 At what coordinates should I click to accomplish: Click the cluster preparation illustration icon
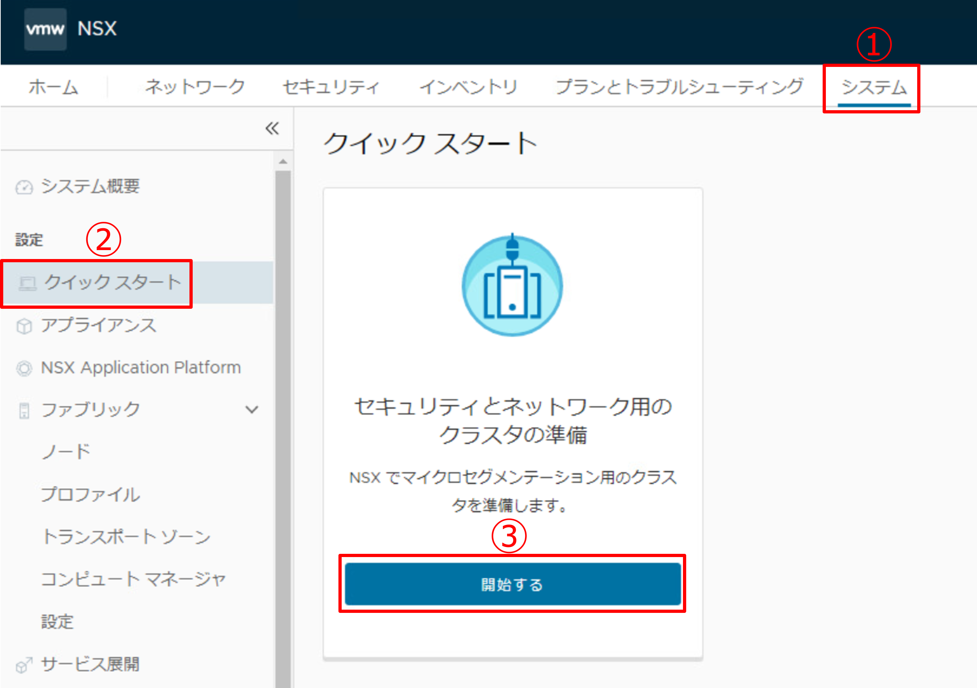coord(512,285)
